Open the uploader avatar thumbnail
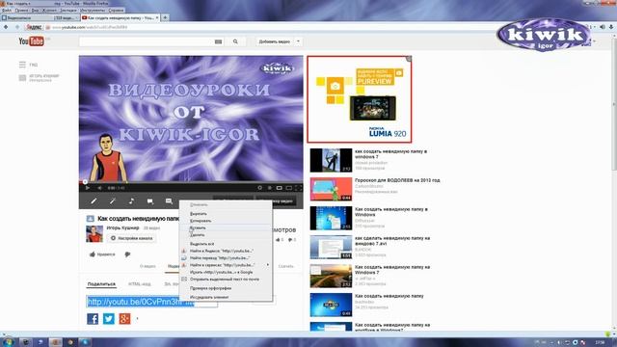Viewport: 617px width, 347px height. pos(94,233)
